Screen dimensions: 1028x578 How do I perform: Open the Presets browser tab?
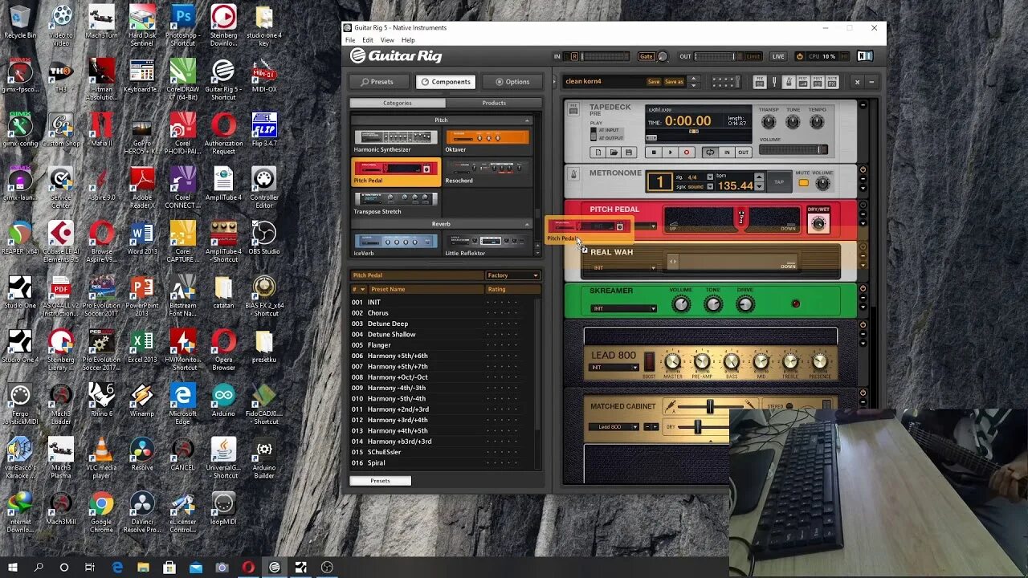tap(377, 82)
